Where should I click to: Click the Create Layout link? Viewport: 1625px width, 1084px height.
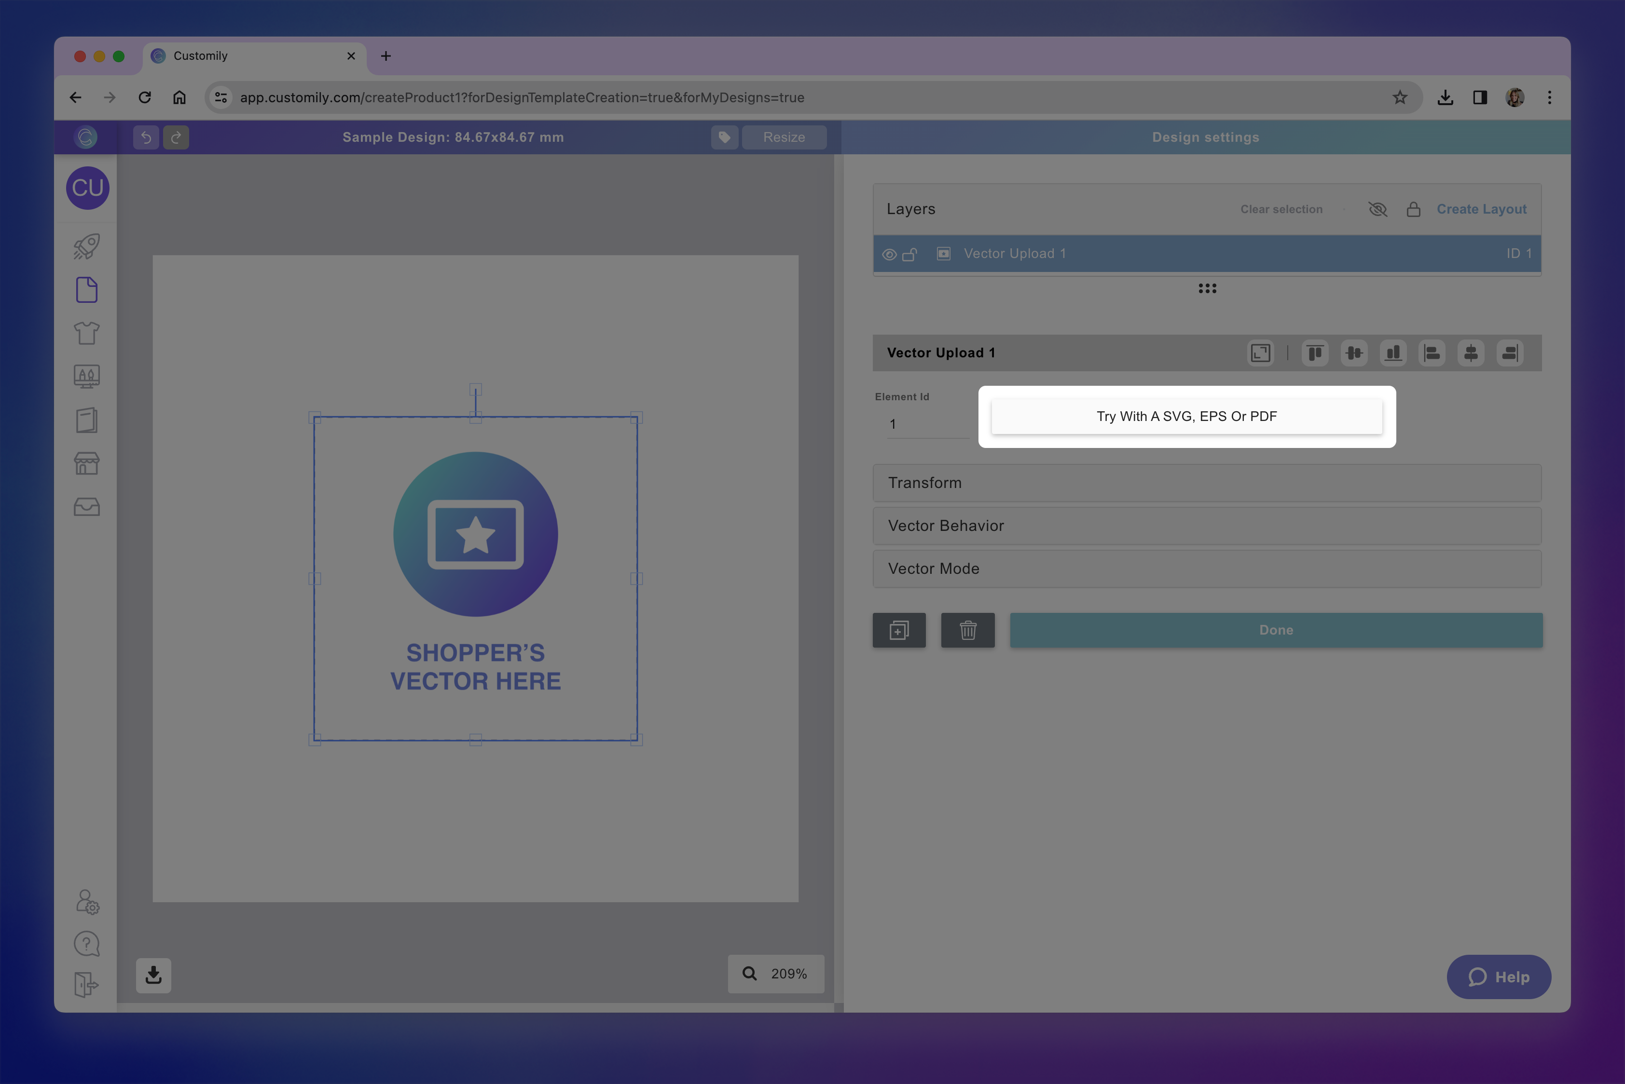point(1481,209)
